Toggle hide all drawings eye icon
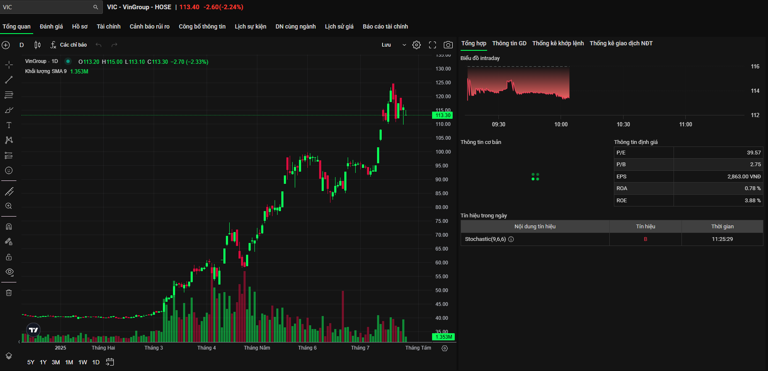 click(x=9, y=272)
